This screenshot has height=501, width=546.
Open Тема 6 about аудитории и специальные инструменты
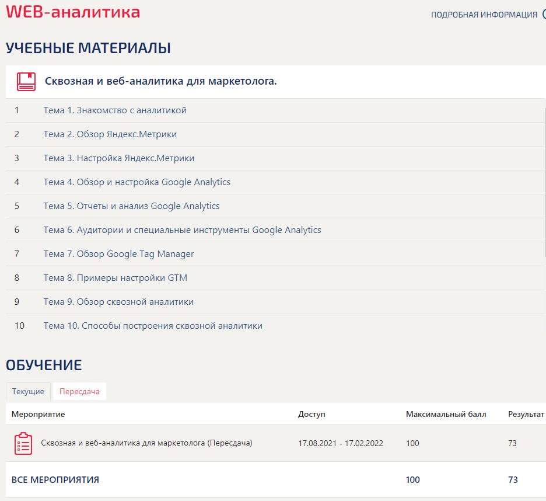click(x=182, y=230)
